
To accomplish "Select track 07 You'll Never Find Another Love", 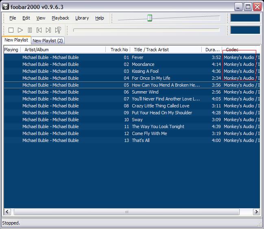I will click(x=132, y=99).
